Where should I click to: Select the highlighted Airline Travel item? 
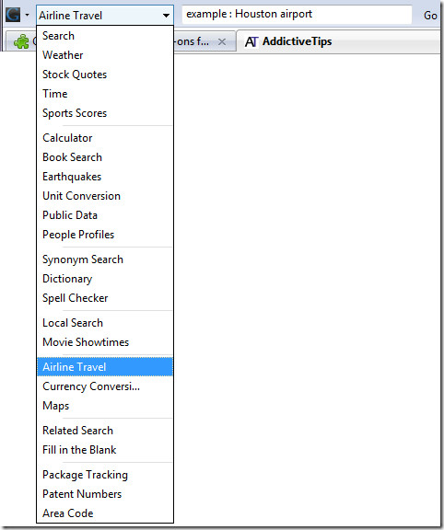click(x=105, y=367)
